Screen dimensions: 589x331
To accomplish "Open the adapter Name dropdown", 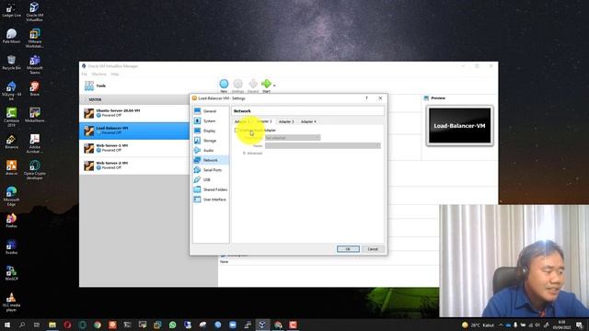I will click(323, 145).
